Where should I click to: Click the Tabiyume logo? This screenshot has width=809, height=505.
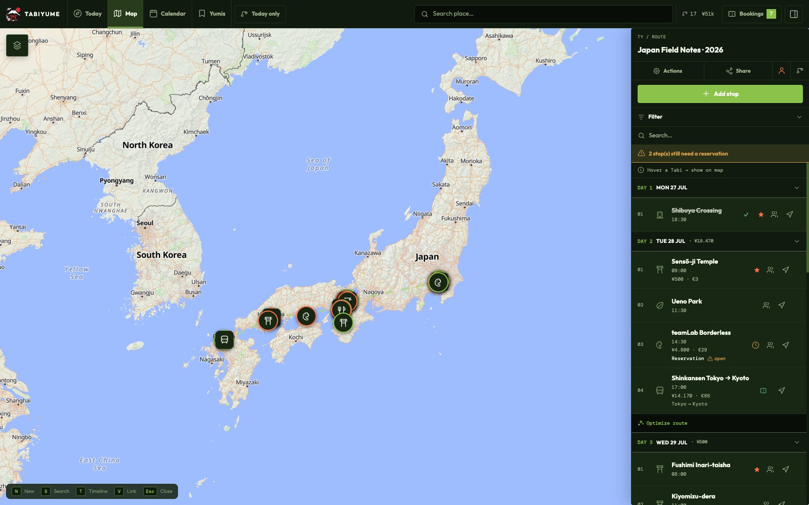click(x=32, y=14)
